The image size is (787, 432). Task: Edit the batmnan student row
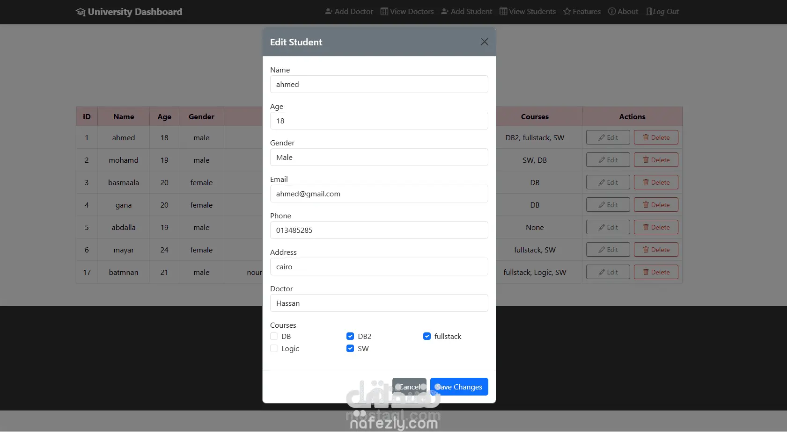pyautogui.click(x=608, y=272)
